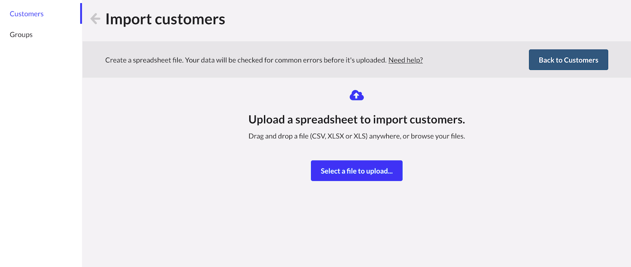Image resolution: width=631 pixels, height=267 pixels.
Task: Click the cloud upload icon
Action: tap(357, 95)
